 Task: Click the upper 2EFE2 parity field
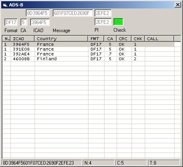pos(103,13)
